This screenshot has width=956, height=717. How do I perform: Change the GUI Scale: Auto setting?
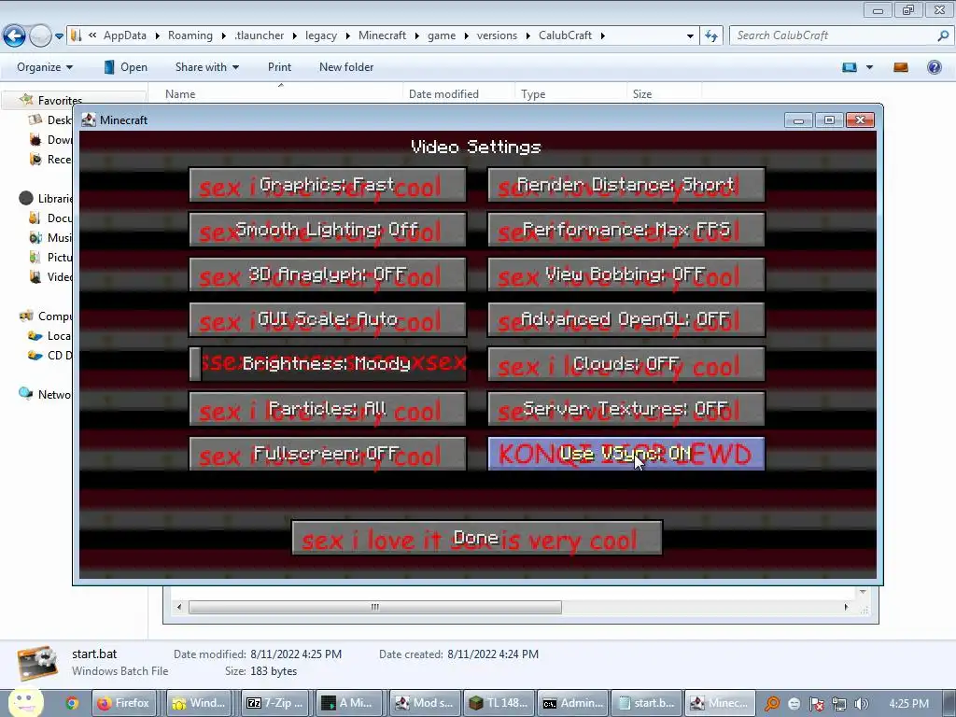pos(328,319)
